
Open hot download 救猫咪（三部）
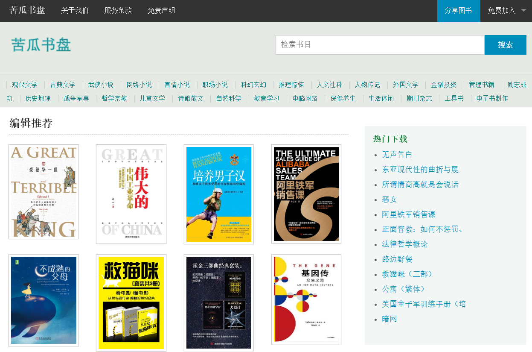point(408,274)
